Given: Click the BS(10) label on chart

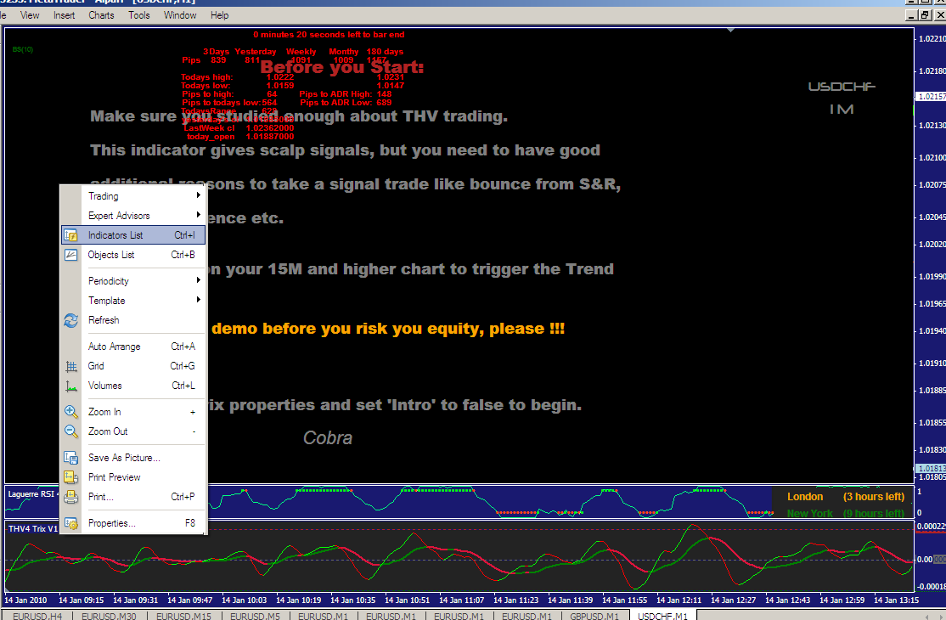Looking at the screenshot, I should click(22, 49).
